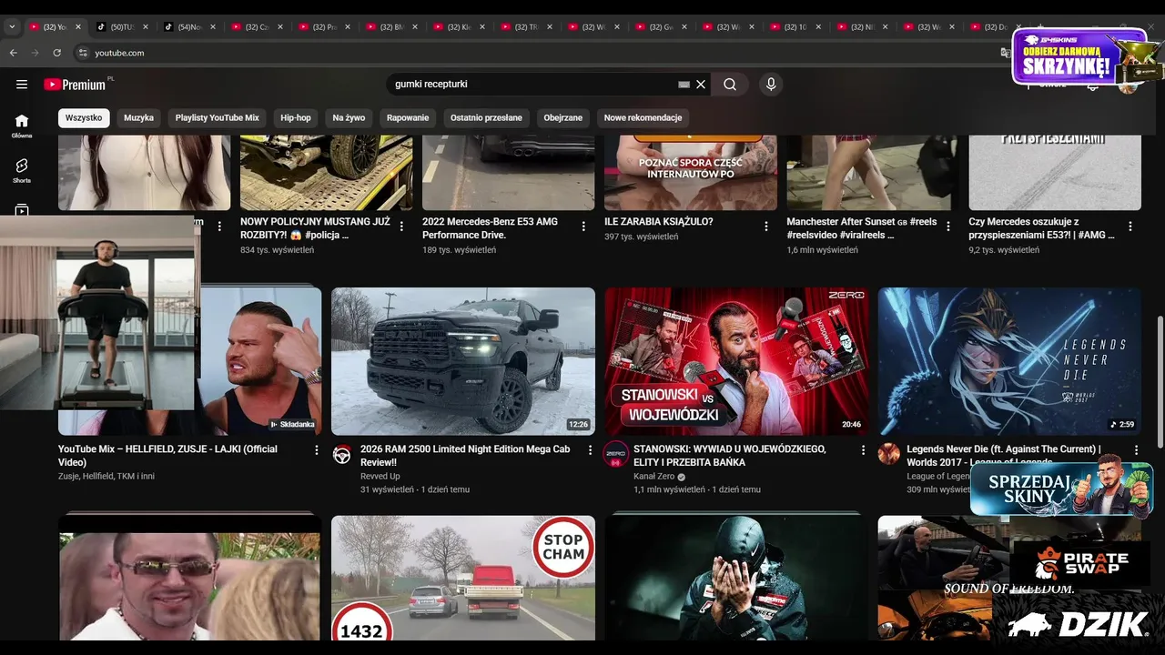Select the Muzyka filter chip
The image size is (1165, 655).
[x=139, y=118]
